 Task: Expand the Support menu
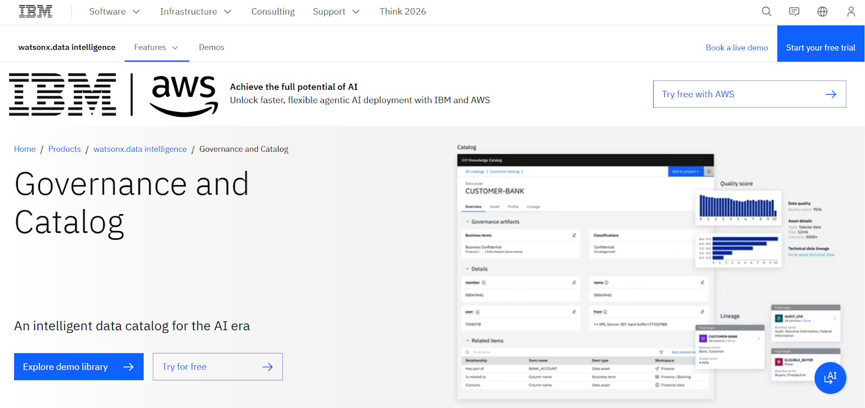click(336, 11)
